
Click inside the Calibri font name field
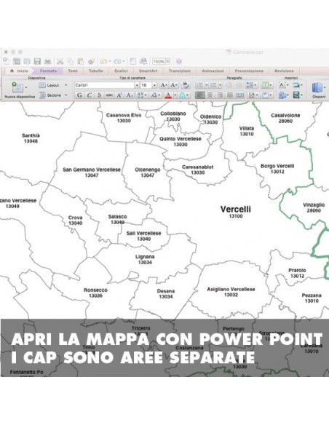[x=105, y=85]
